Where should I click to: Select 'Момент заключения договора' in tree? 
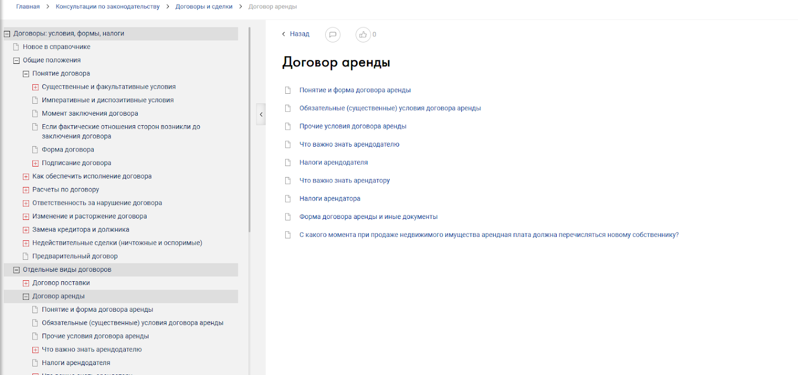click(90, 114)
